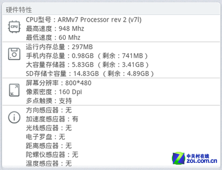Image resolution: width=222 pixels, height=170 pixels.
Task: Tap the 手机内存总量 0.98GB entry
Action: click(x=87, y=56)
